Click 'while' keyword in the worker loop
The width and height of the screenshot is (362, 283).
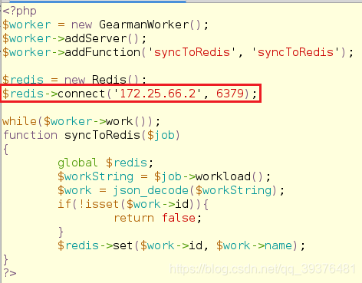[19, 121]
